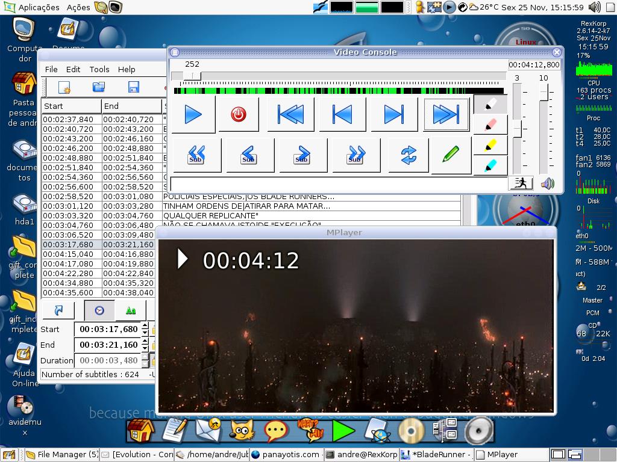This screenshot has width=617, height=462.
Task: Click the blue curved arrow tab
Action: (58, 310)
